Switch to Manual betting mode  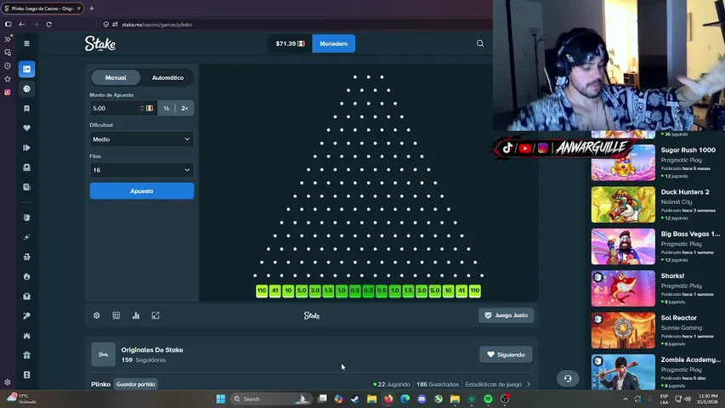(x=116, y=77)
